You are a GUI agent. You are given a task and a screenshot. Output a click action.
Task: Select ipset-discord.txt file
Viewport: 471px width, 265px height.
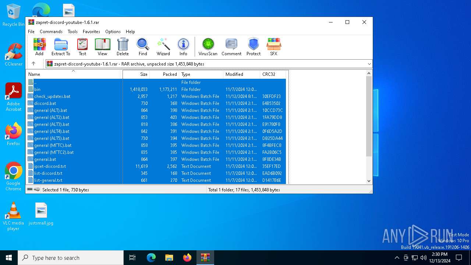click(156, 166)
